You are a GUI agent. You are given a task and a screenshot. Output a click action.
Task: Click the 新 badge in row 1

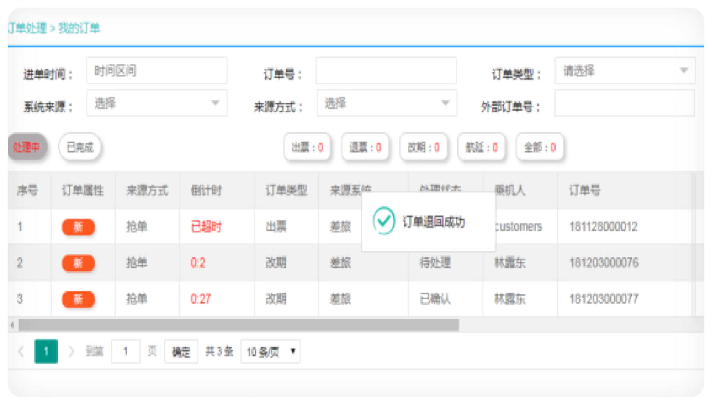(x=78, y=227)
